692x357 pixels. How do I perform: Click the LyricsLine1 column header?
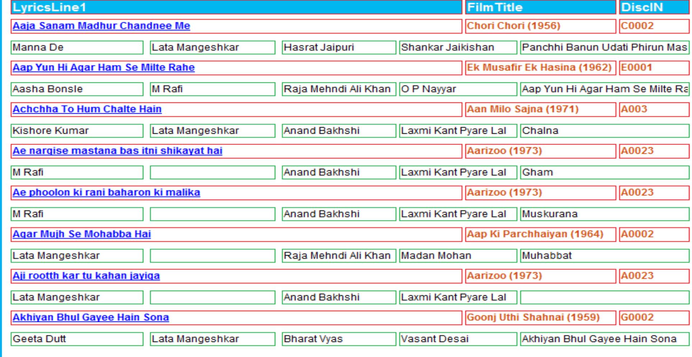236,8
